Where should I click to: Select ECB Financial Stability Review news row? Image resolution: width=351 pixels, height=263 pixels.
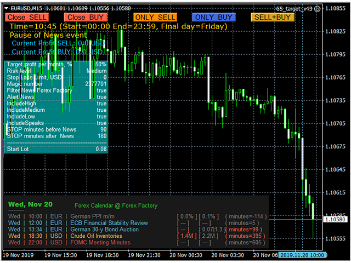coord(134,223)
